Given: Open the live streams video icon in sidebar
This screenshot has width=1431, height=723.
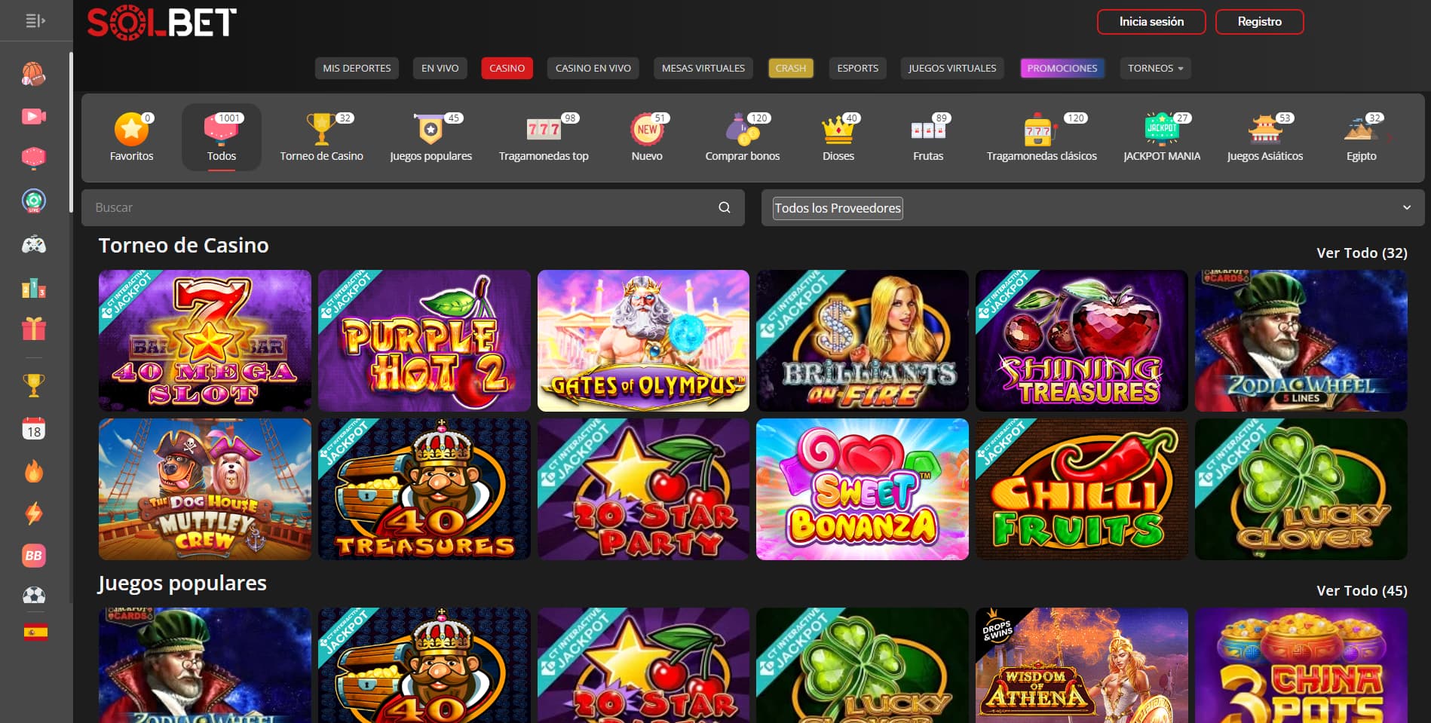Looking at the screenshot, I should pyautogui.click(x=33, y=116).
